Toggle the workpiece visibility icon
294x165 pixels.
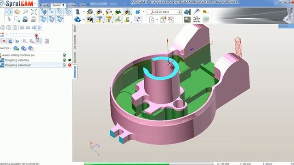(100, 12)
